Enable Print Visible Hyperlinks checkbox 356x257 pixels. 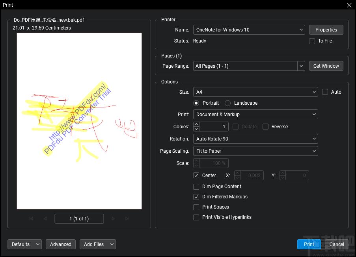click(x=196, y=217)
